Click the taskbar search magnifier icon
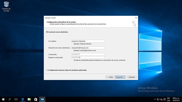Image resolution: width=182 pixels, height=102 pixels. coord(10,99)
